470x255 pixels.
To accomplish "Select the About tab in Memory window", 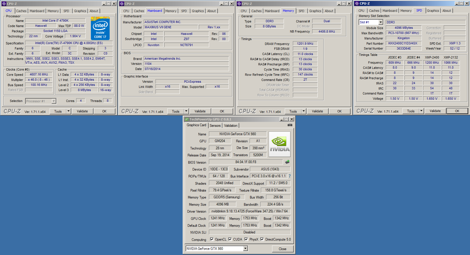I will [329, 11].
